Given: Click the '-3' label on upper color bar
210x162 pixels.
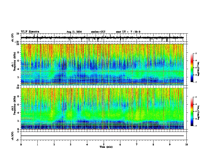Looking at the screenshot, I should click(x=195, y=53).
